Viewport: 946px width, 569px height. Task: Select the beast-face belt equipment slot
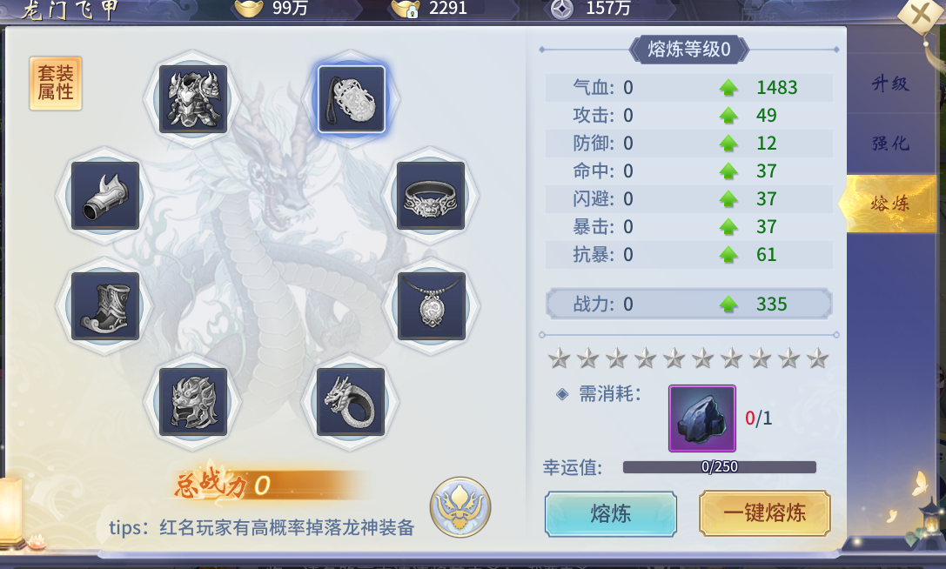(431, 196)
